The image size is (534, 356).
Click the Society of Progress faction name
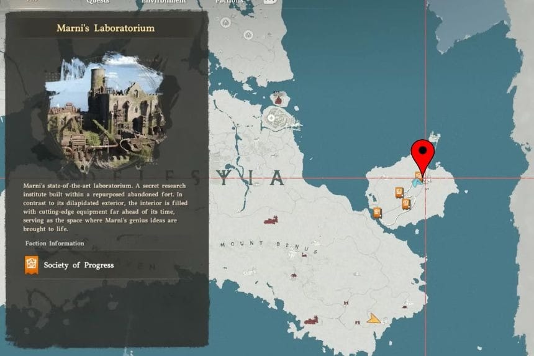(x=78, y=265)
